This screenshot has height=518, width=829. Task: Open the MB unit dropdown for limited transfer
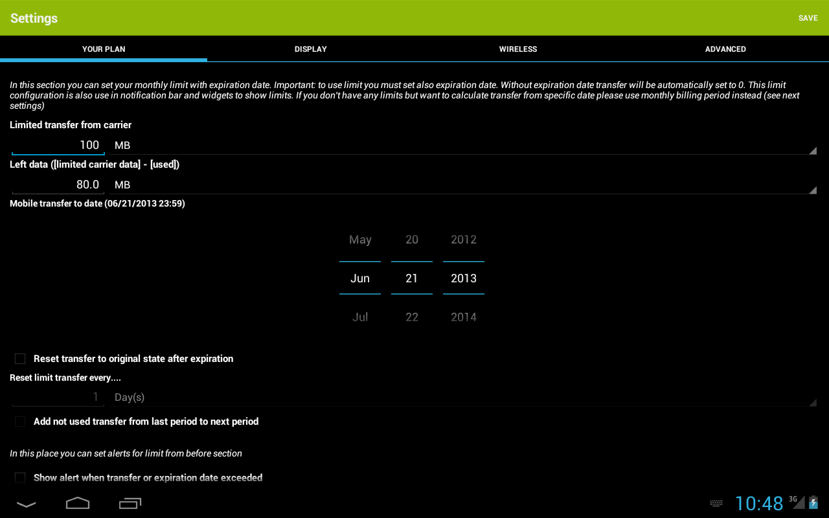(462, 145)
